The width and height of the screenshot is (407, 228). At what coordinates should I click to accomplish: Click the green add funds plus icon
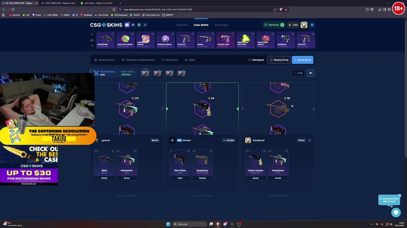pyautogui.click(x=282, y=25)
